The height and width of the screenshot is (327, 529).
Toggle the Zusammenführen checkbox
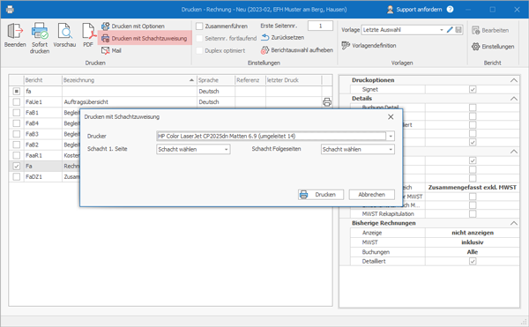[x=199, y=26]
